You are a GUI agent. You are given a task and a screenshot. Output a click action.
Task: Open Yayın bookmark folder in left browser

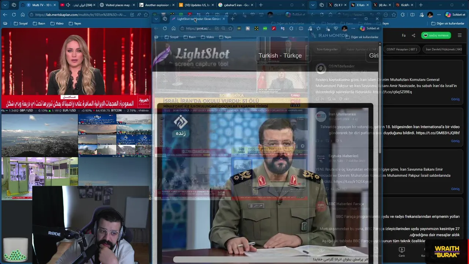click(x=75, y=23)
